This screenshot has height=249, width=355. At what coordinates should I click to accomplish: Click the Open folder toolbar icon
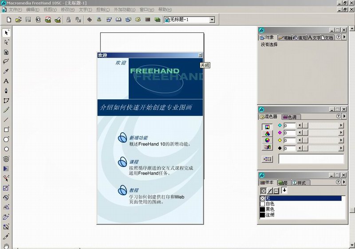coord(19,20)
